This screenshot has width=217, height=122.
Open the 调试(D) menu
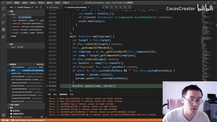(x=50, y=3)
